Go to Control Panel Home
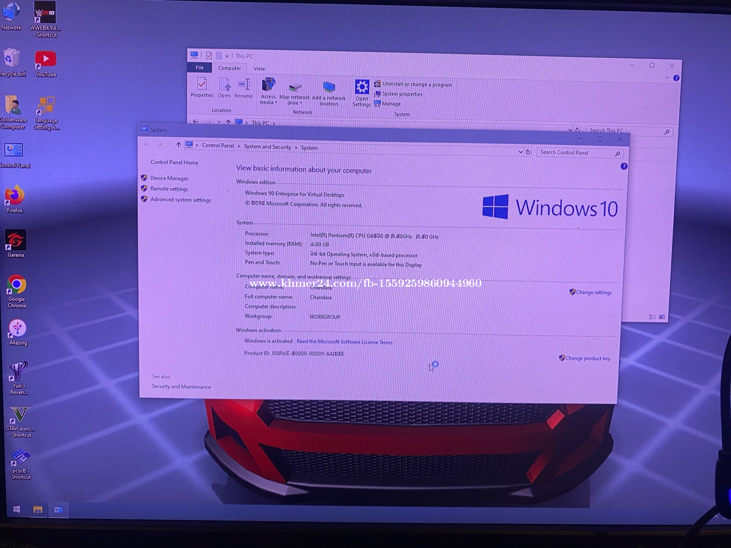The image size is (731, 548). [x=174, y=163]
